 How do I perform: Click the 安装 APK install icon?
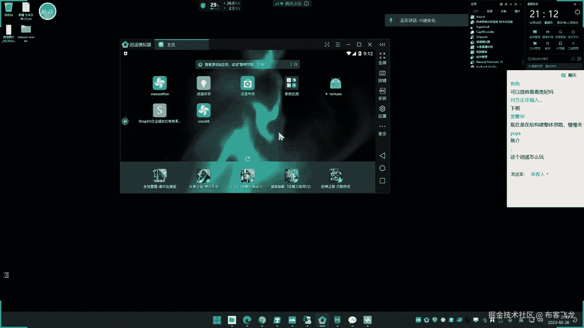tap(382, 91)
